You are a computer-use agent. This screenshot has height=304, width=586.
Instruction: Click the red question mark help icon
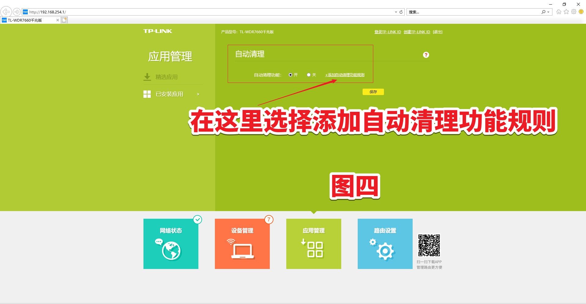point(426,55)
